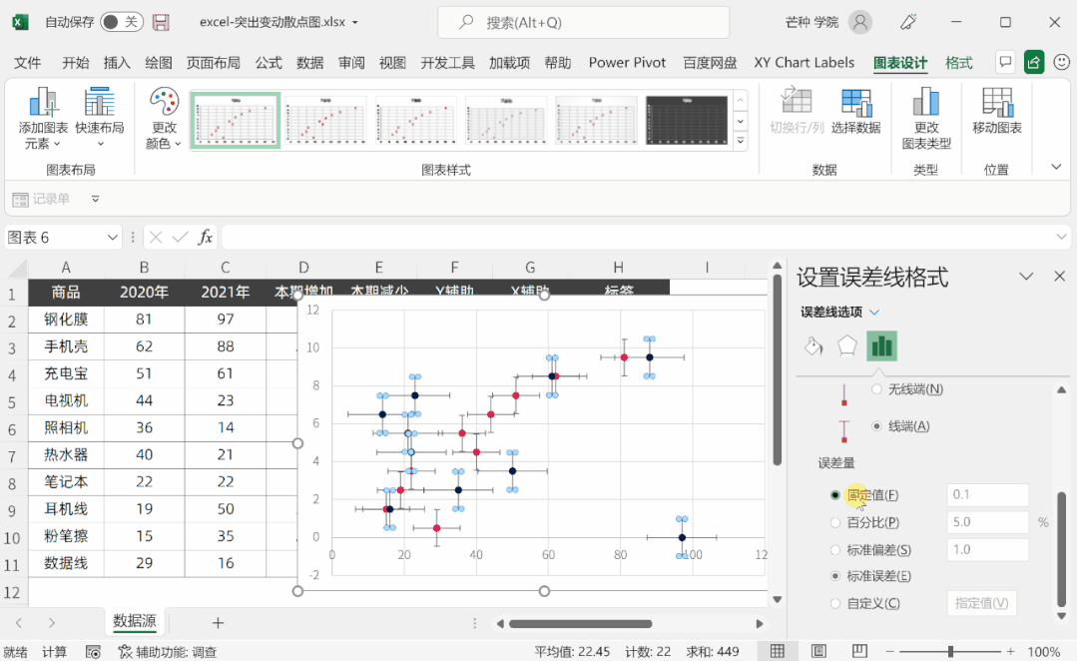
Task: Open the Quick Layout (快速布局) icon
Action: coord(99,103)
